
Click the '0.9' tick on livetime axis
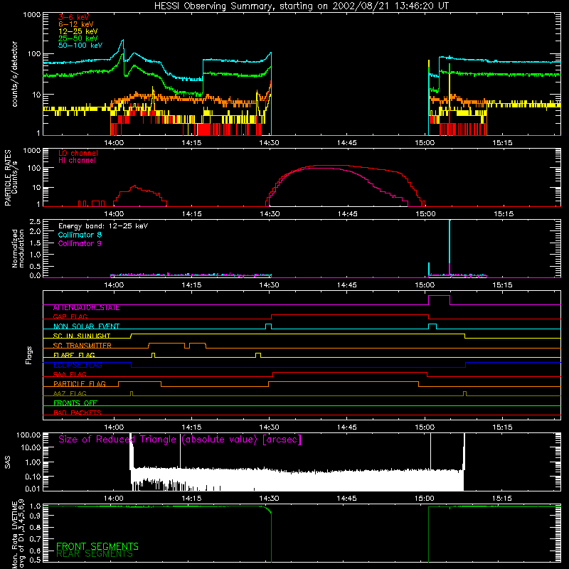tap(35, 516)
